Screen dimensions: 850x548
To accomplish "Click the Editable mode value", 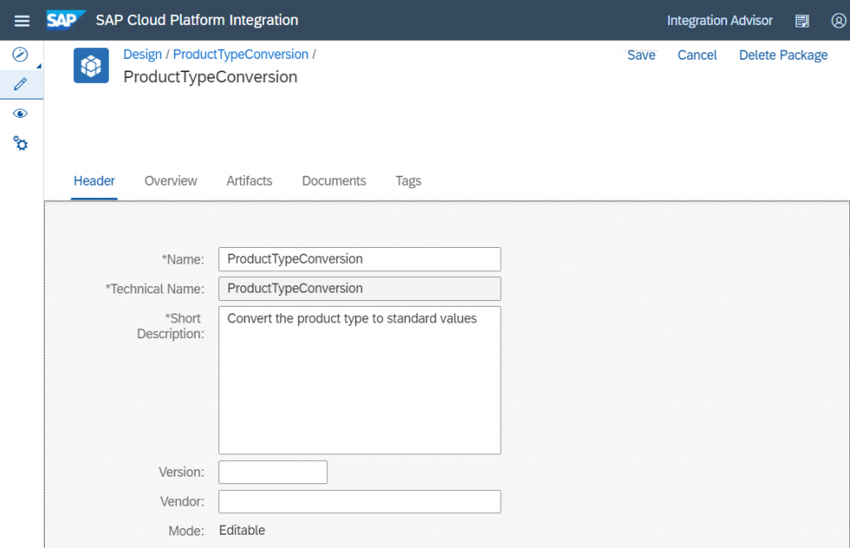I will point(242,530).
